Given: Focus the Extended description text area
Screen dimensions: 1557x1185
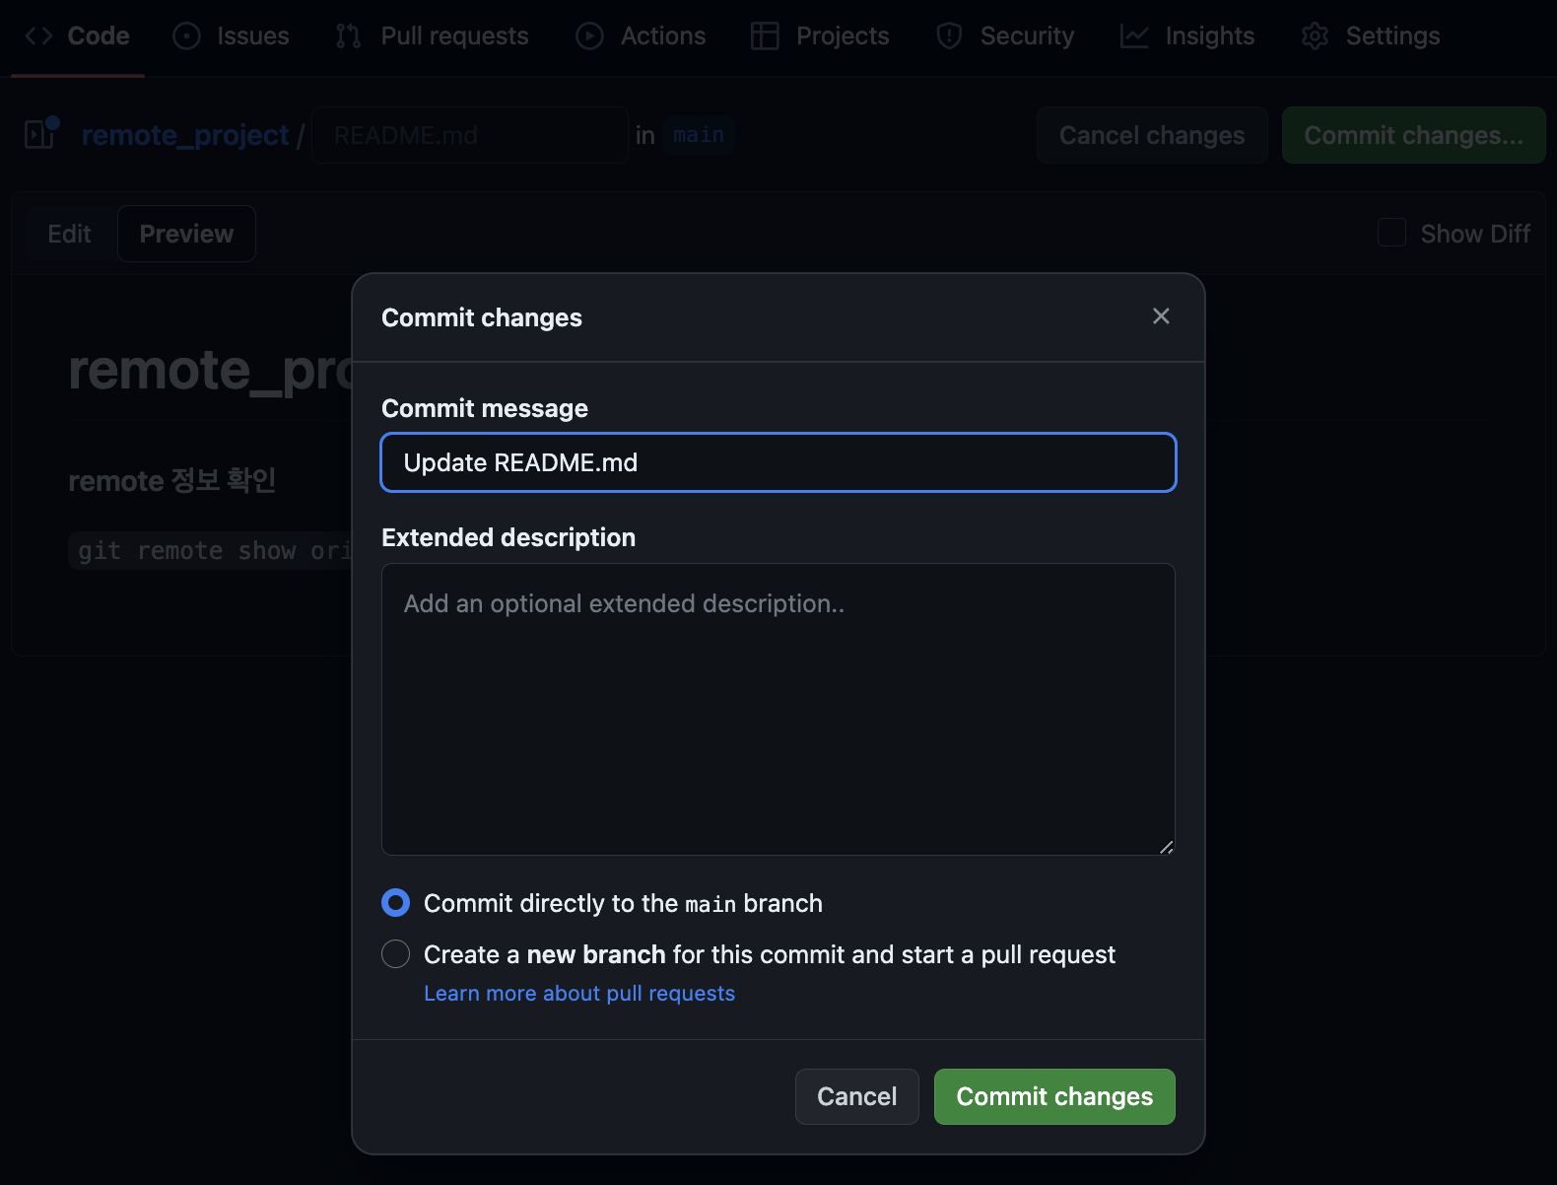Looking at the screenshot, I should 778,709.
